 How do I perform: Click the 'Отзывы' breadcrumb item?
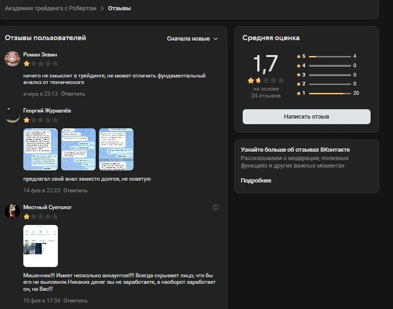point(119,8)
